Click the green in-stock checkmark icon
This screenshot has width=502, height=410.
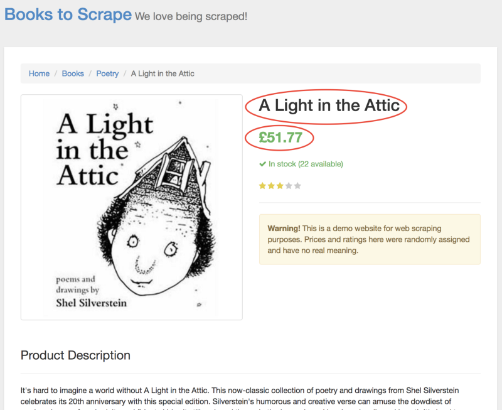pyautogui.click(x=262, y=165)
